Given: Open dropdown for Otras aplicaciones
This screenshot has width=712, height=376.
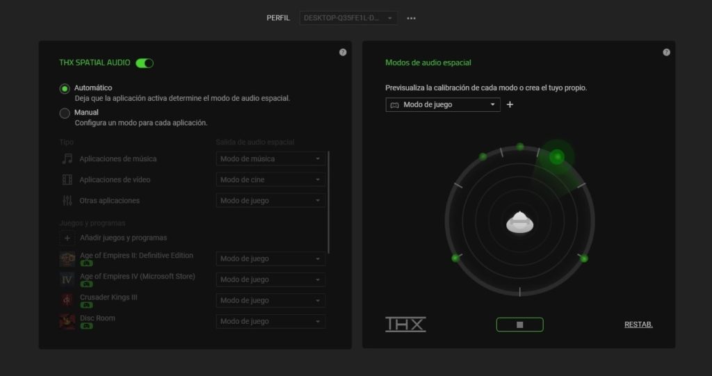Looking at the screenshot, I should pos(270,201).
